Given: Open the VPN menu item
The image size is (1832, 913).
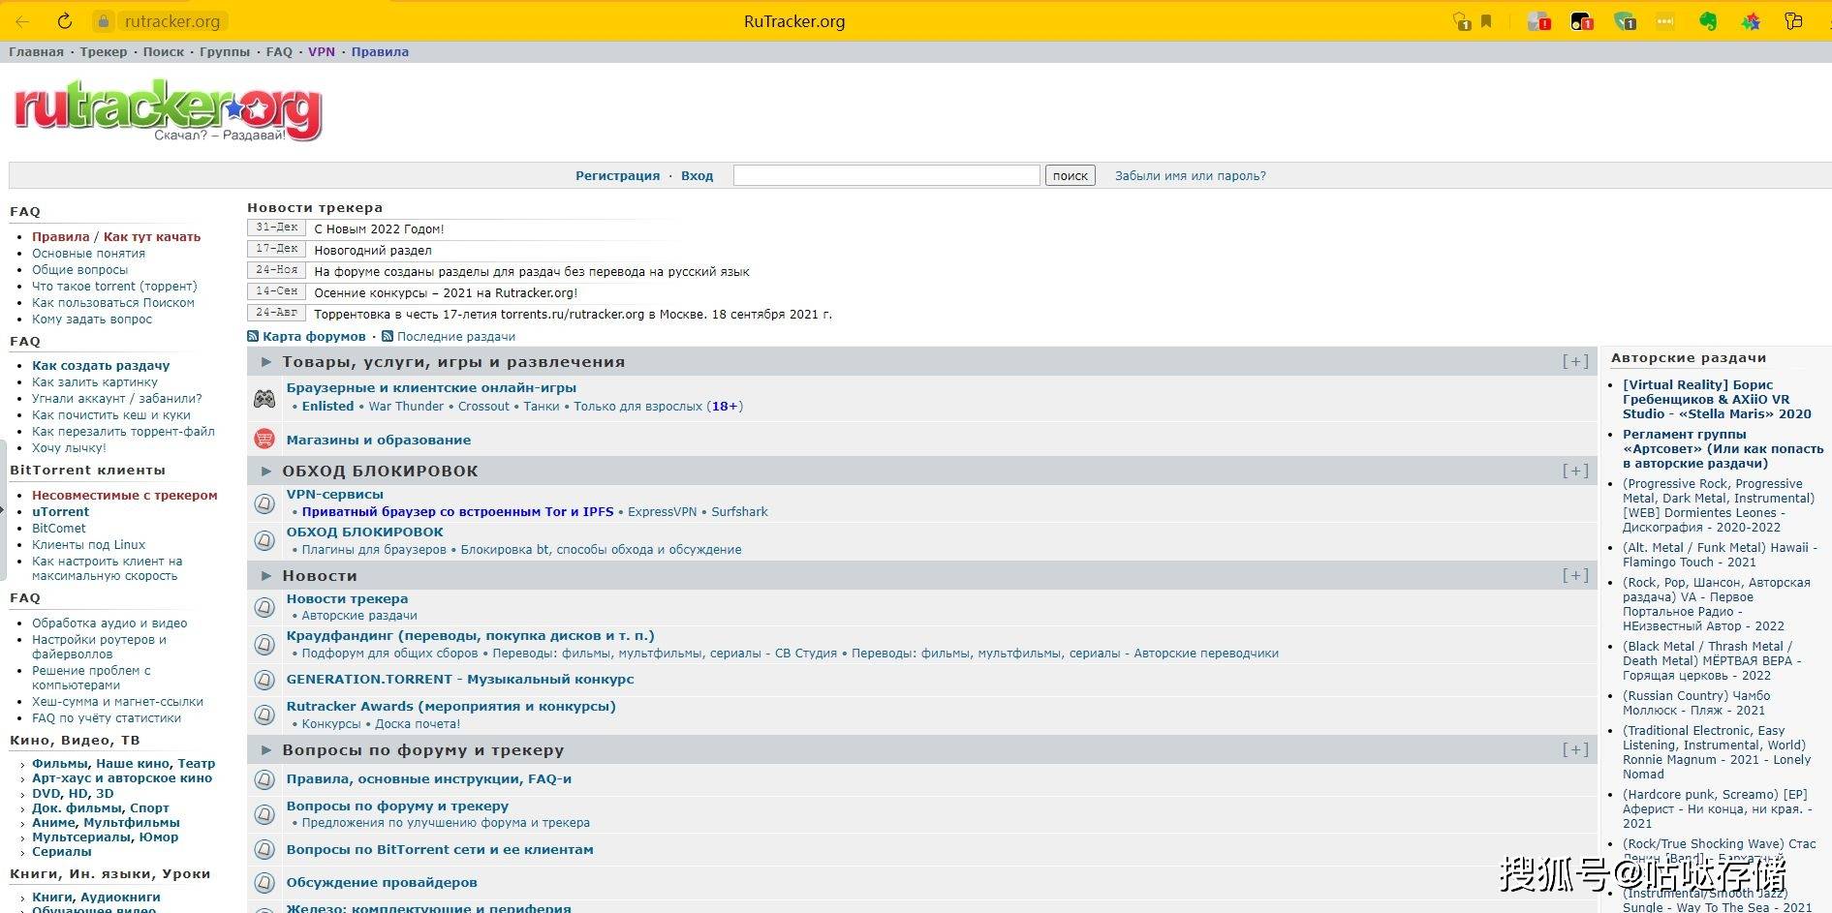Looking at the screenshot, I should (322, 52).
